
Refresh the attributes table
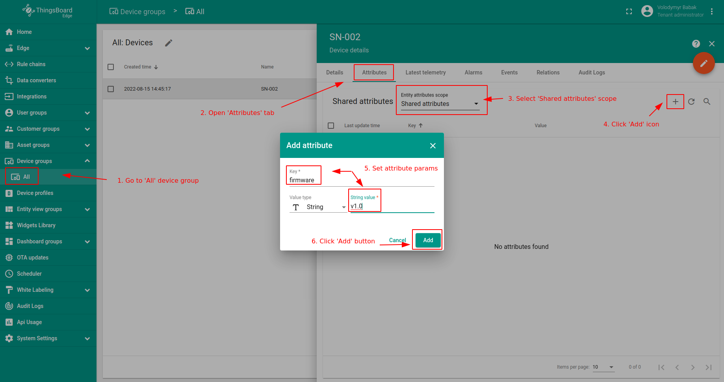pyautogui.click(x=691, y=102)
